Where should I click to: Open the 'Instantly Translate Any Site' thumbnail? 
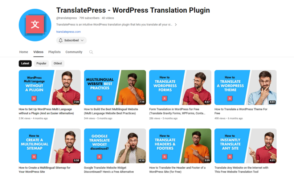tap(245, 146)
